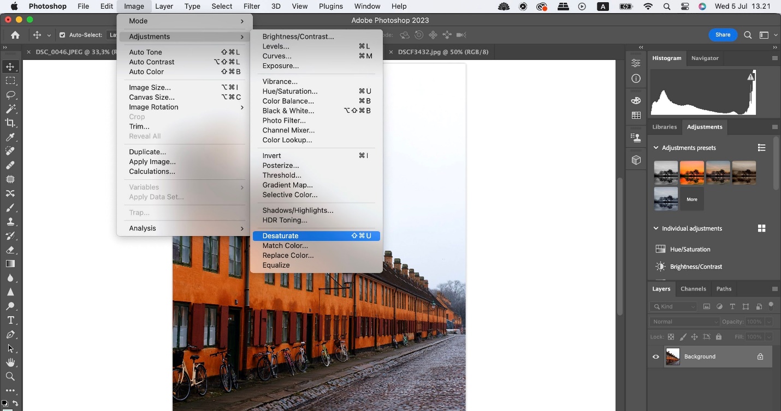Collapse the Individual adjustments section
This screenshot has height=411, width=781.
click(x=656, y=228)
